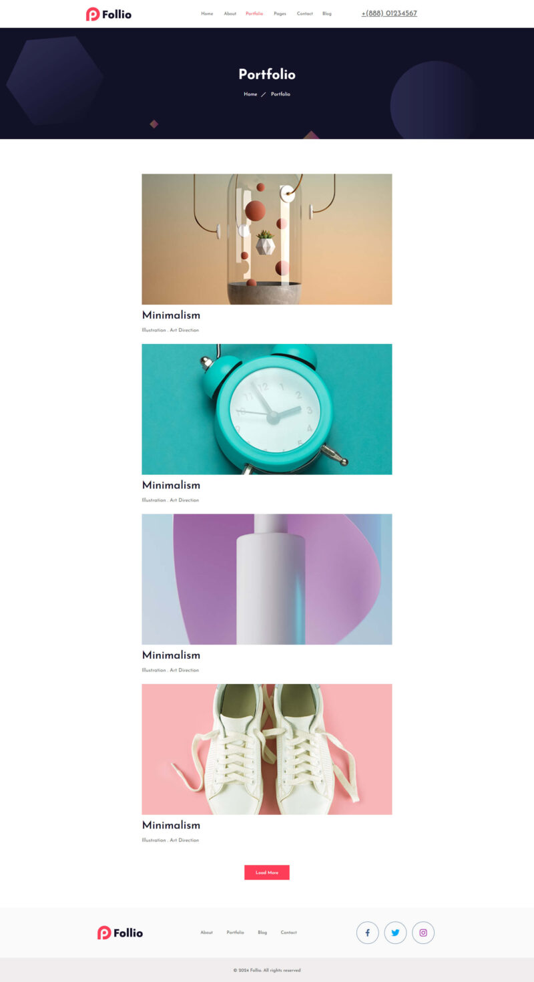534x982 pixels.
Task: View the white sneakers project image
Action: tap(267, 749)
